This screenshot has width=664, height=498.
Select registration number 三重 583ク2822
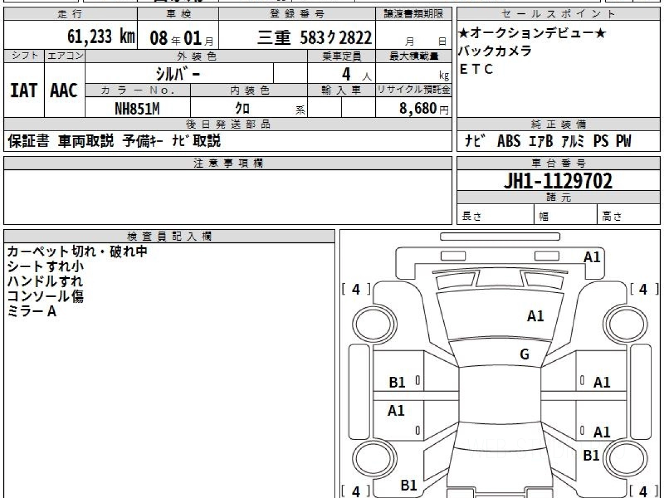(314, 38)
